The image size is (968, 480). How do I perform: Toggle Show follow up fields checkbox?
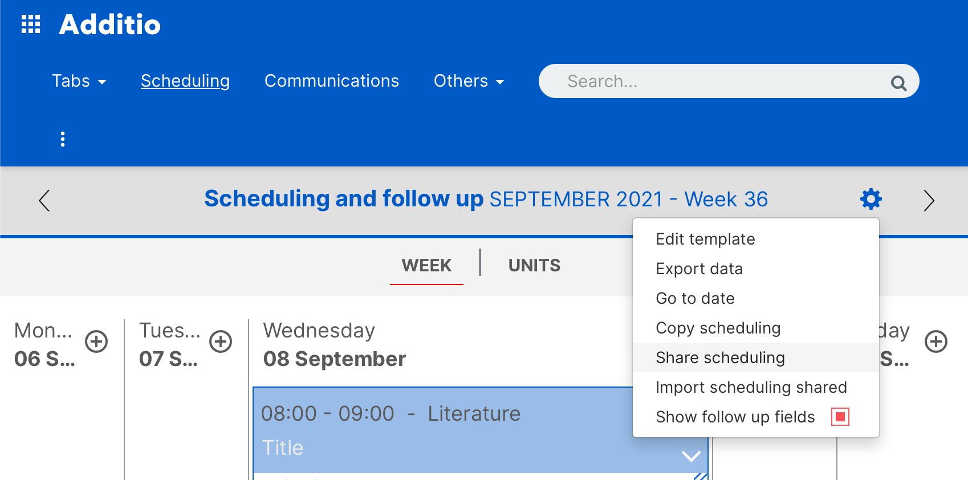840,417
